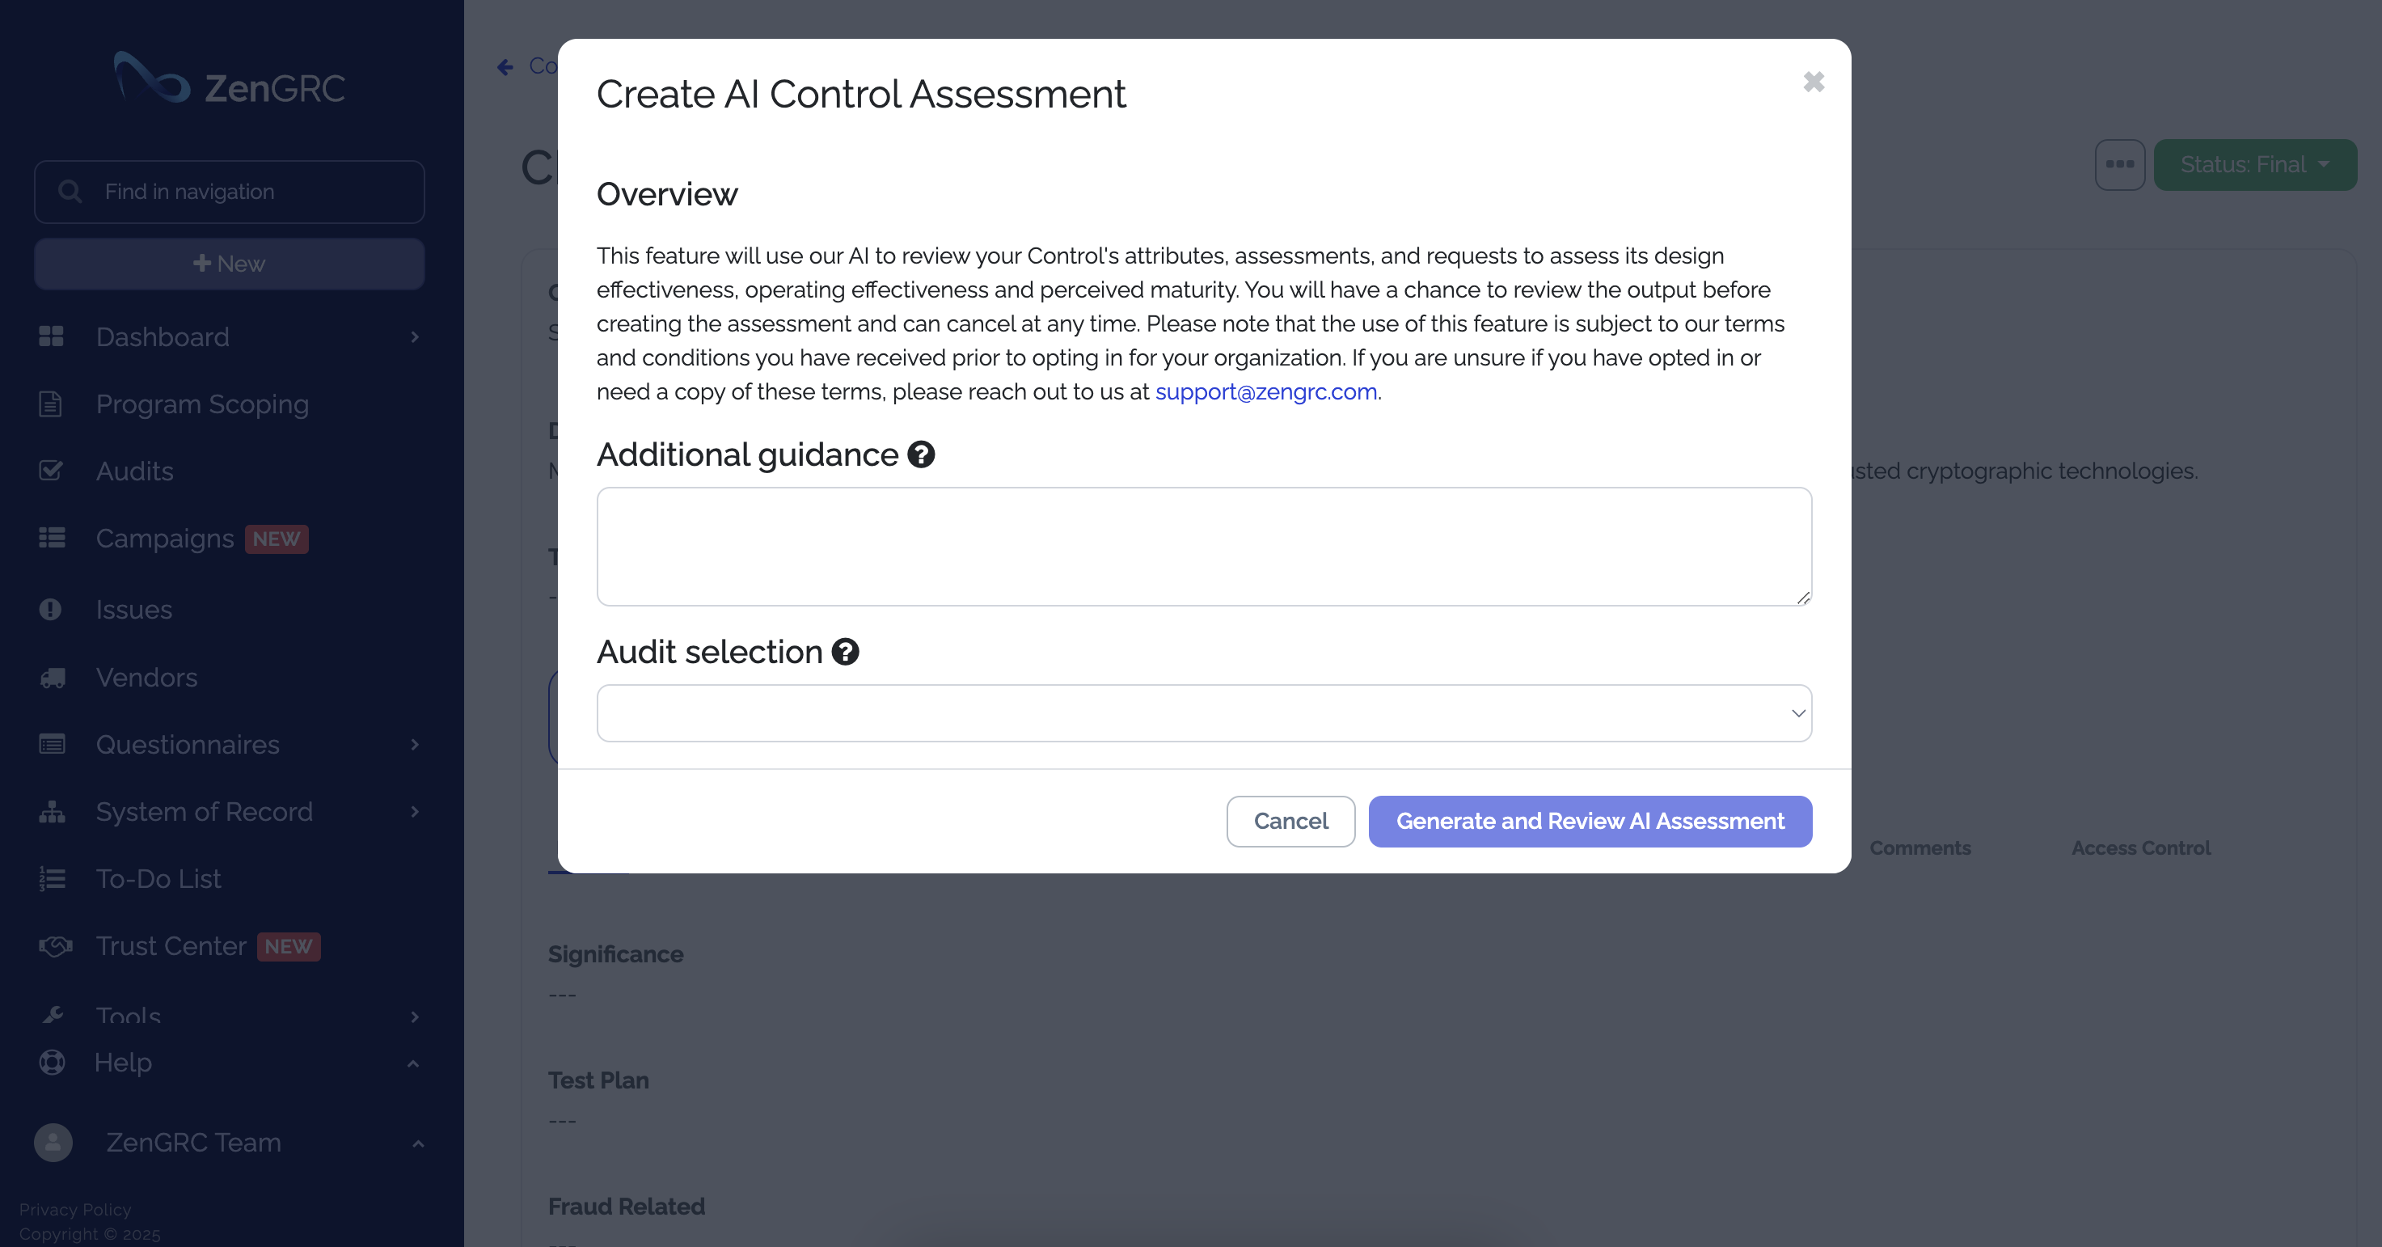2382x1247 pixels.
Task: Collapse the ZenGRC Team user menu
Action: click(417, 1143)
